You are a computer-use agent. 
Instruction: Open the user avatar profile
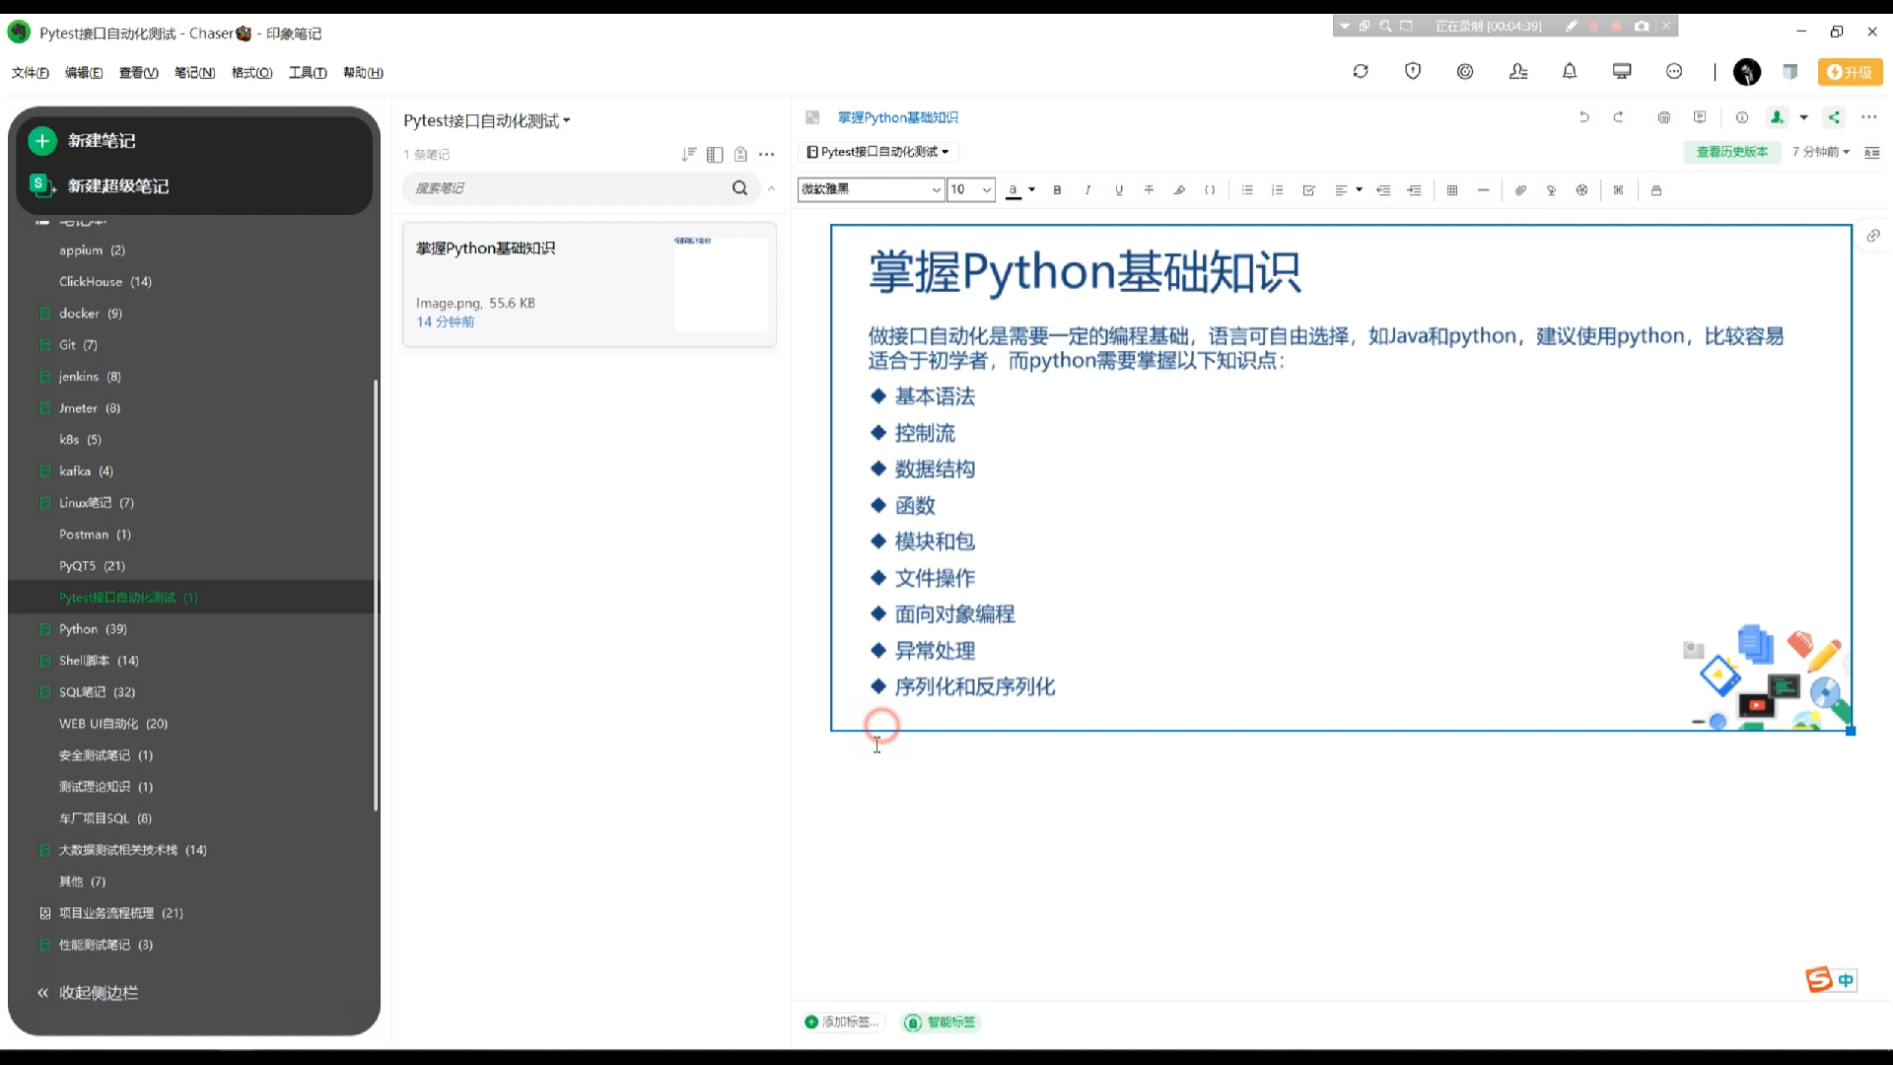(x=1747, y=72)
